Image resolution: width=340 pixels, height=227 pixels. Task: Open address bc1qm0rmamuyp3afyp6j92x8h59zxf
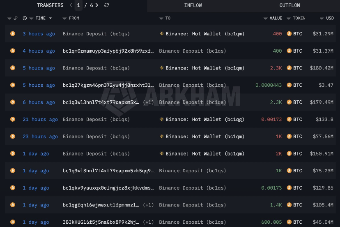pos(108,51)
